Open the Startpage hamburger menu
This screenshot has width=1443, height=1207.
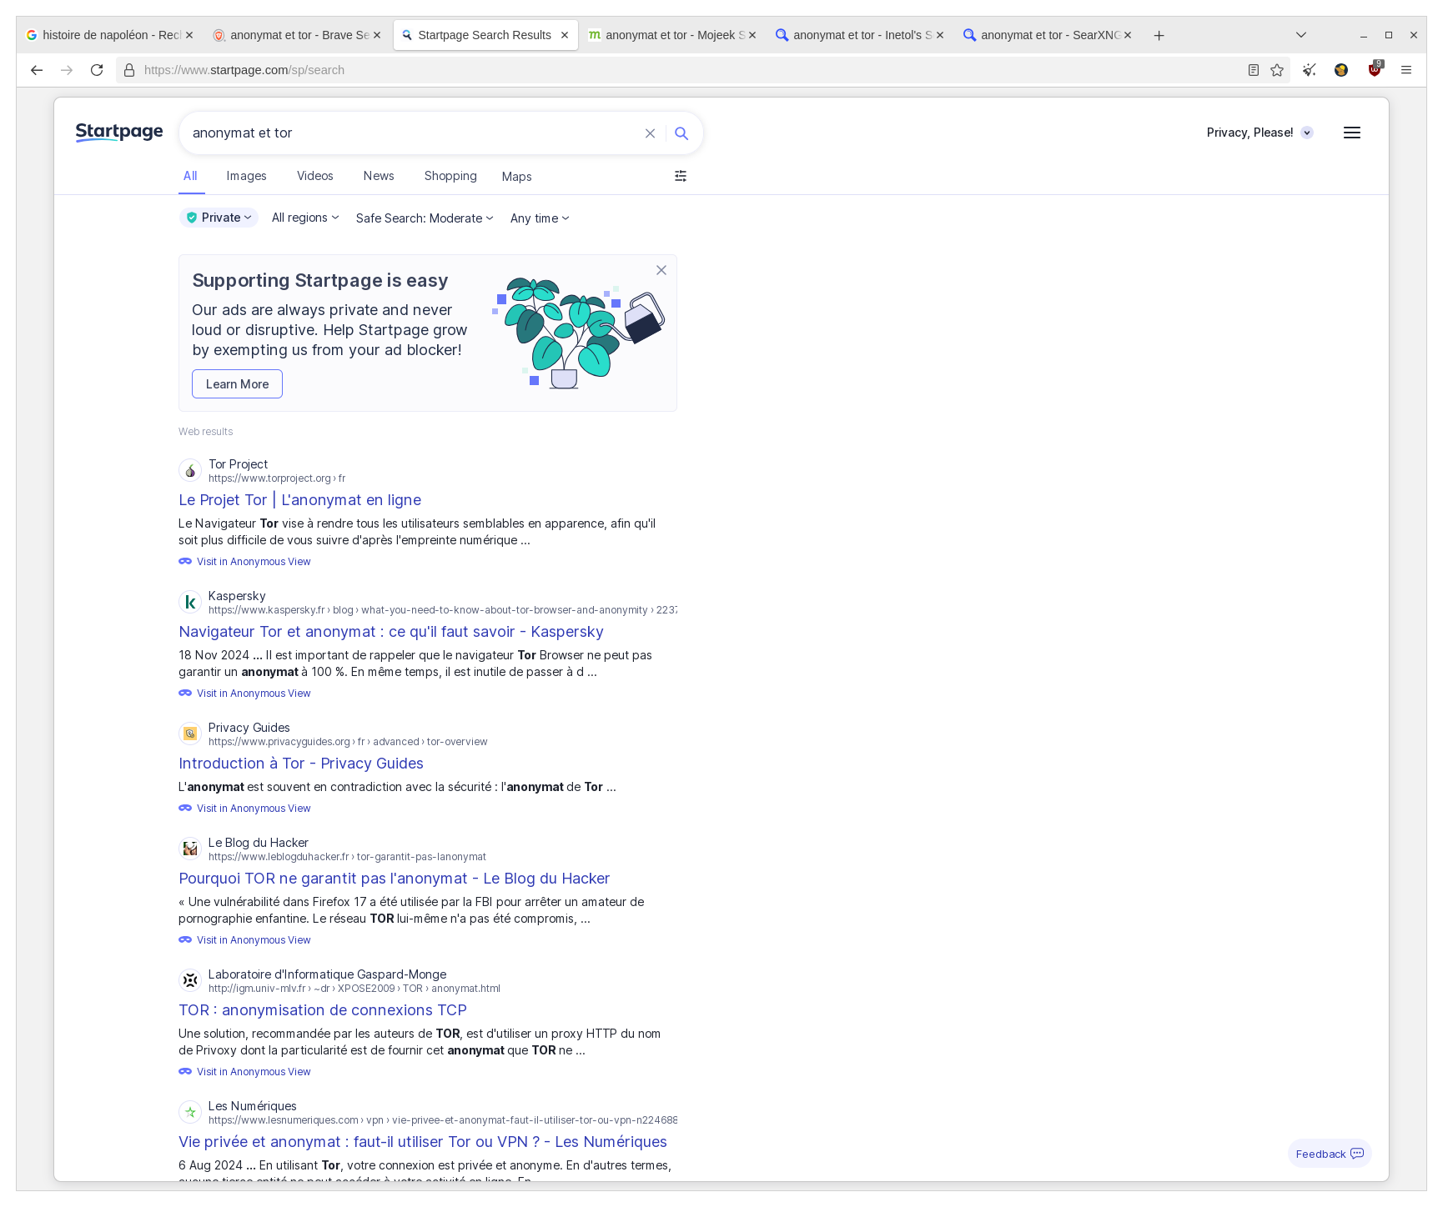point(1351,132)
